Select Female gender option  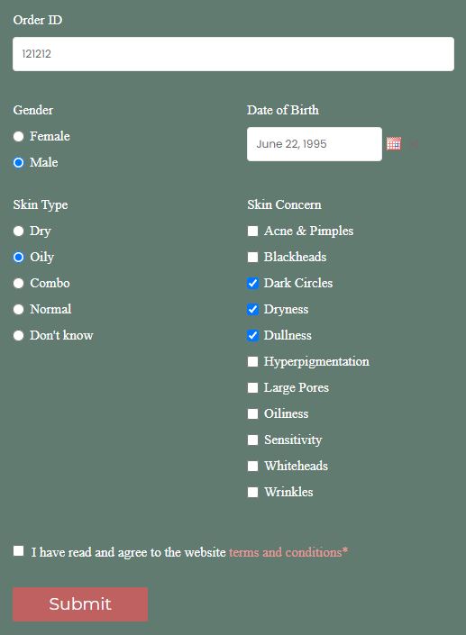coord(18,137)
